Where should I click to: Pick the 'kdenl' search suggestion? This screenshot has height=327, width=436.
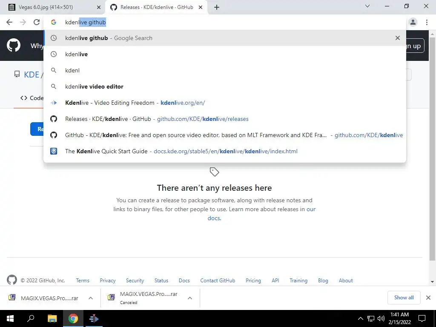click(225, 70)
